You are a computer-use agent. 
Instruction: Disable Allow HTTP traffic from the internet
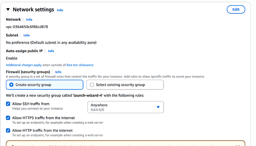pos(8,130)
